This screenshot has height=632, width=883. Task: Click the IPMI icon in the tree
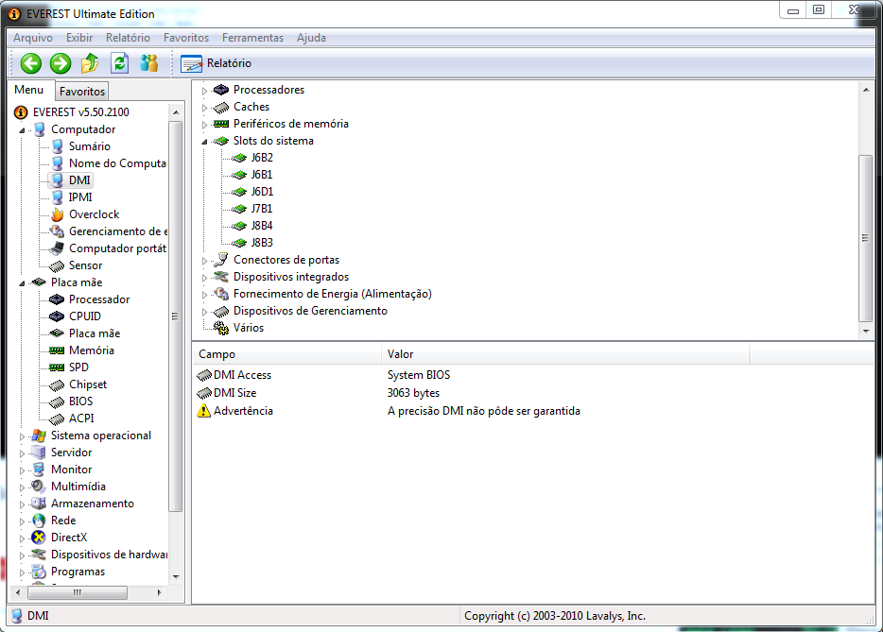coord(57,197)
